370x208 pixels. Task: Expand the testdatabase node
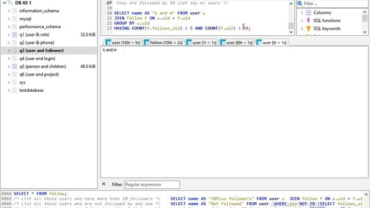tap(9, 90)
